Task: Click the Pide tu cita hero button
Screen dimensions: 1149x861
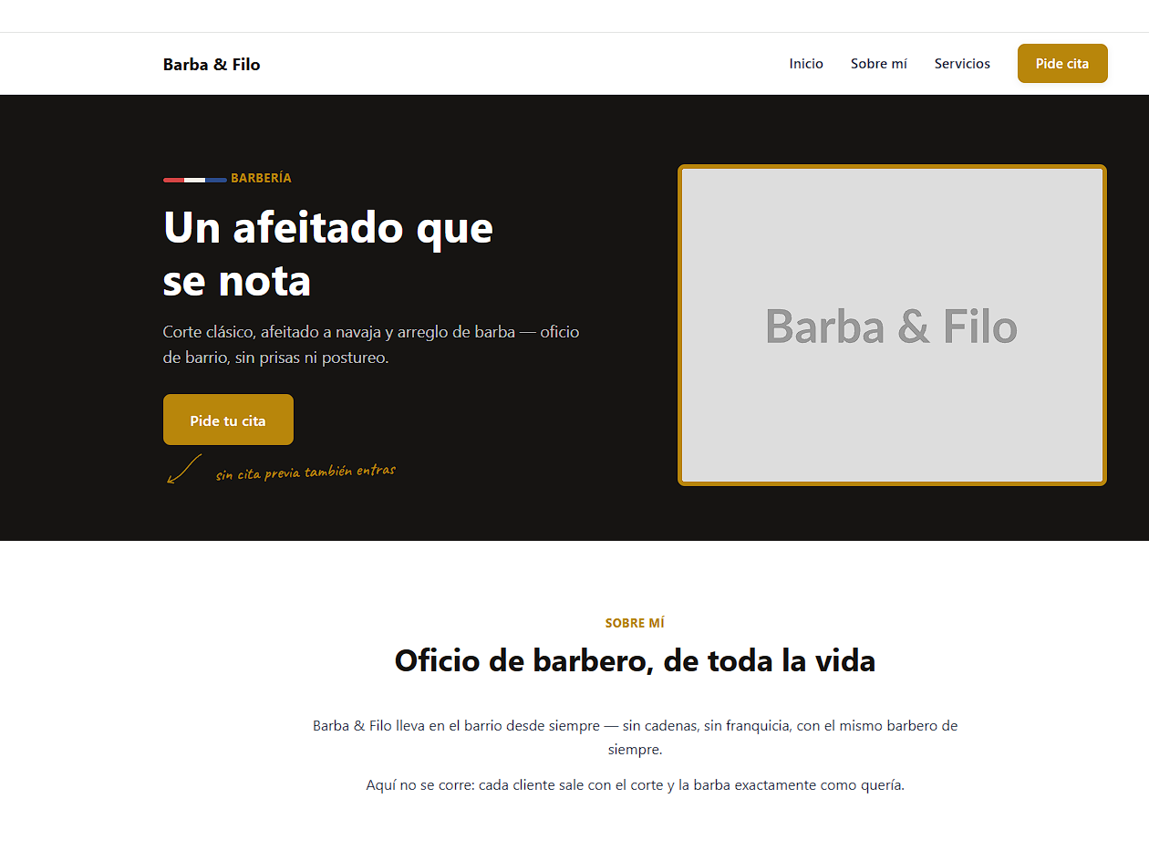Action: pyautogui.click(x=228, y=420)
